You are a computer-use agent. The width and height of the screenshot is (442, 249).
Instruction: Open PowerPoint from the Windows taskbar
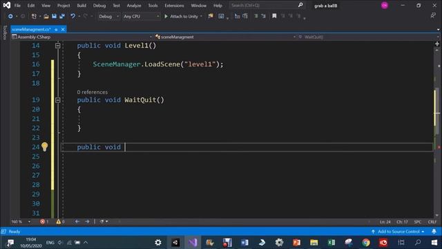point(296,243)
